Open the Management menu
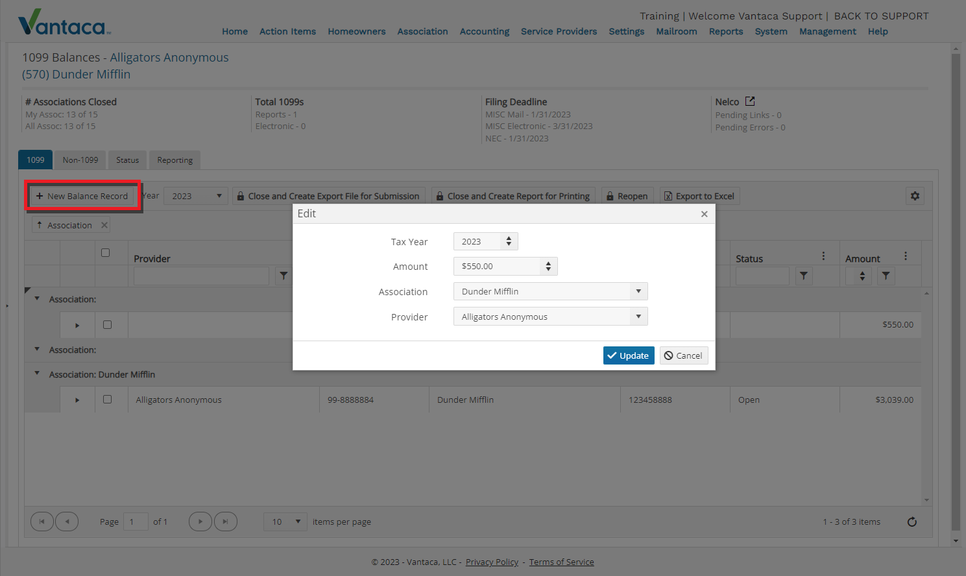The image size is (966, 576). point(827,31)
